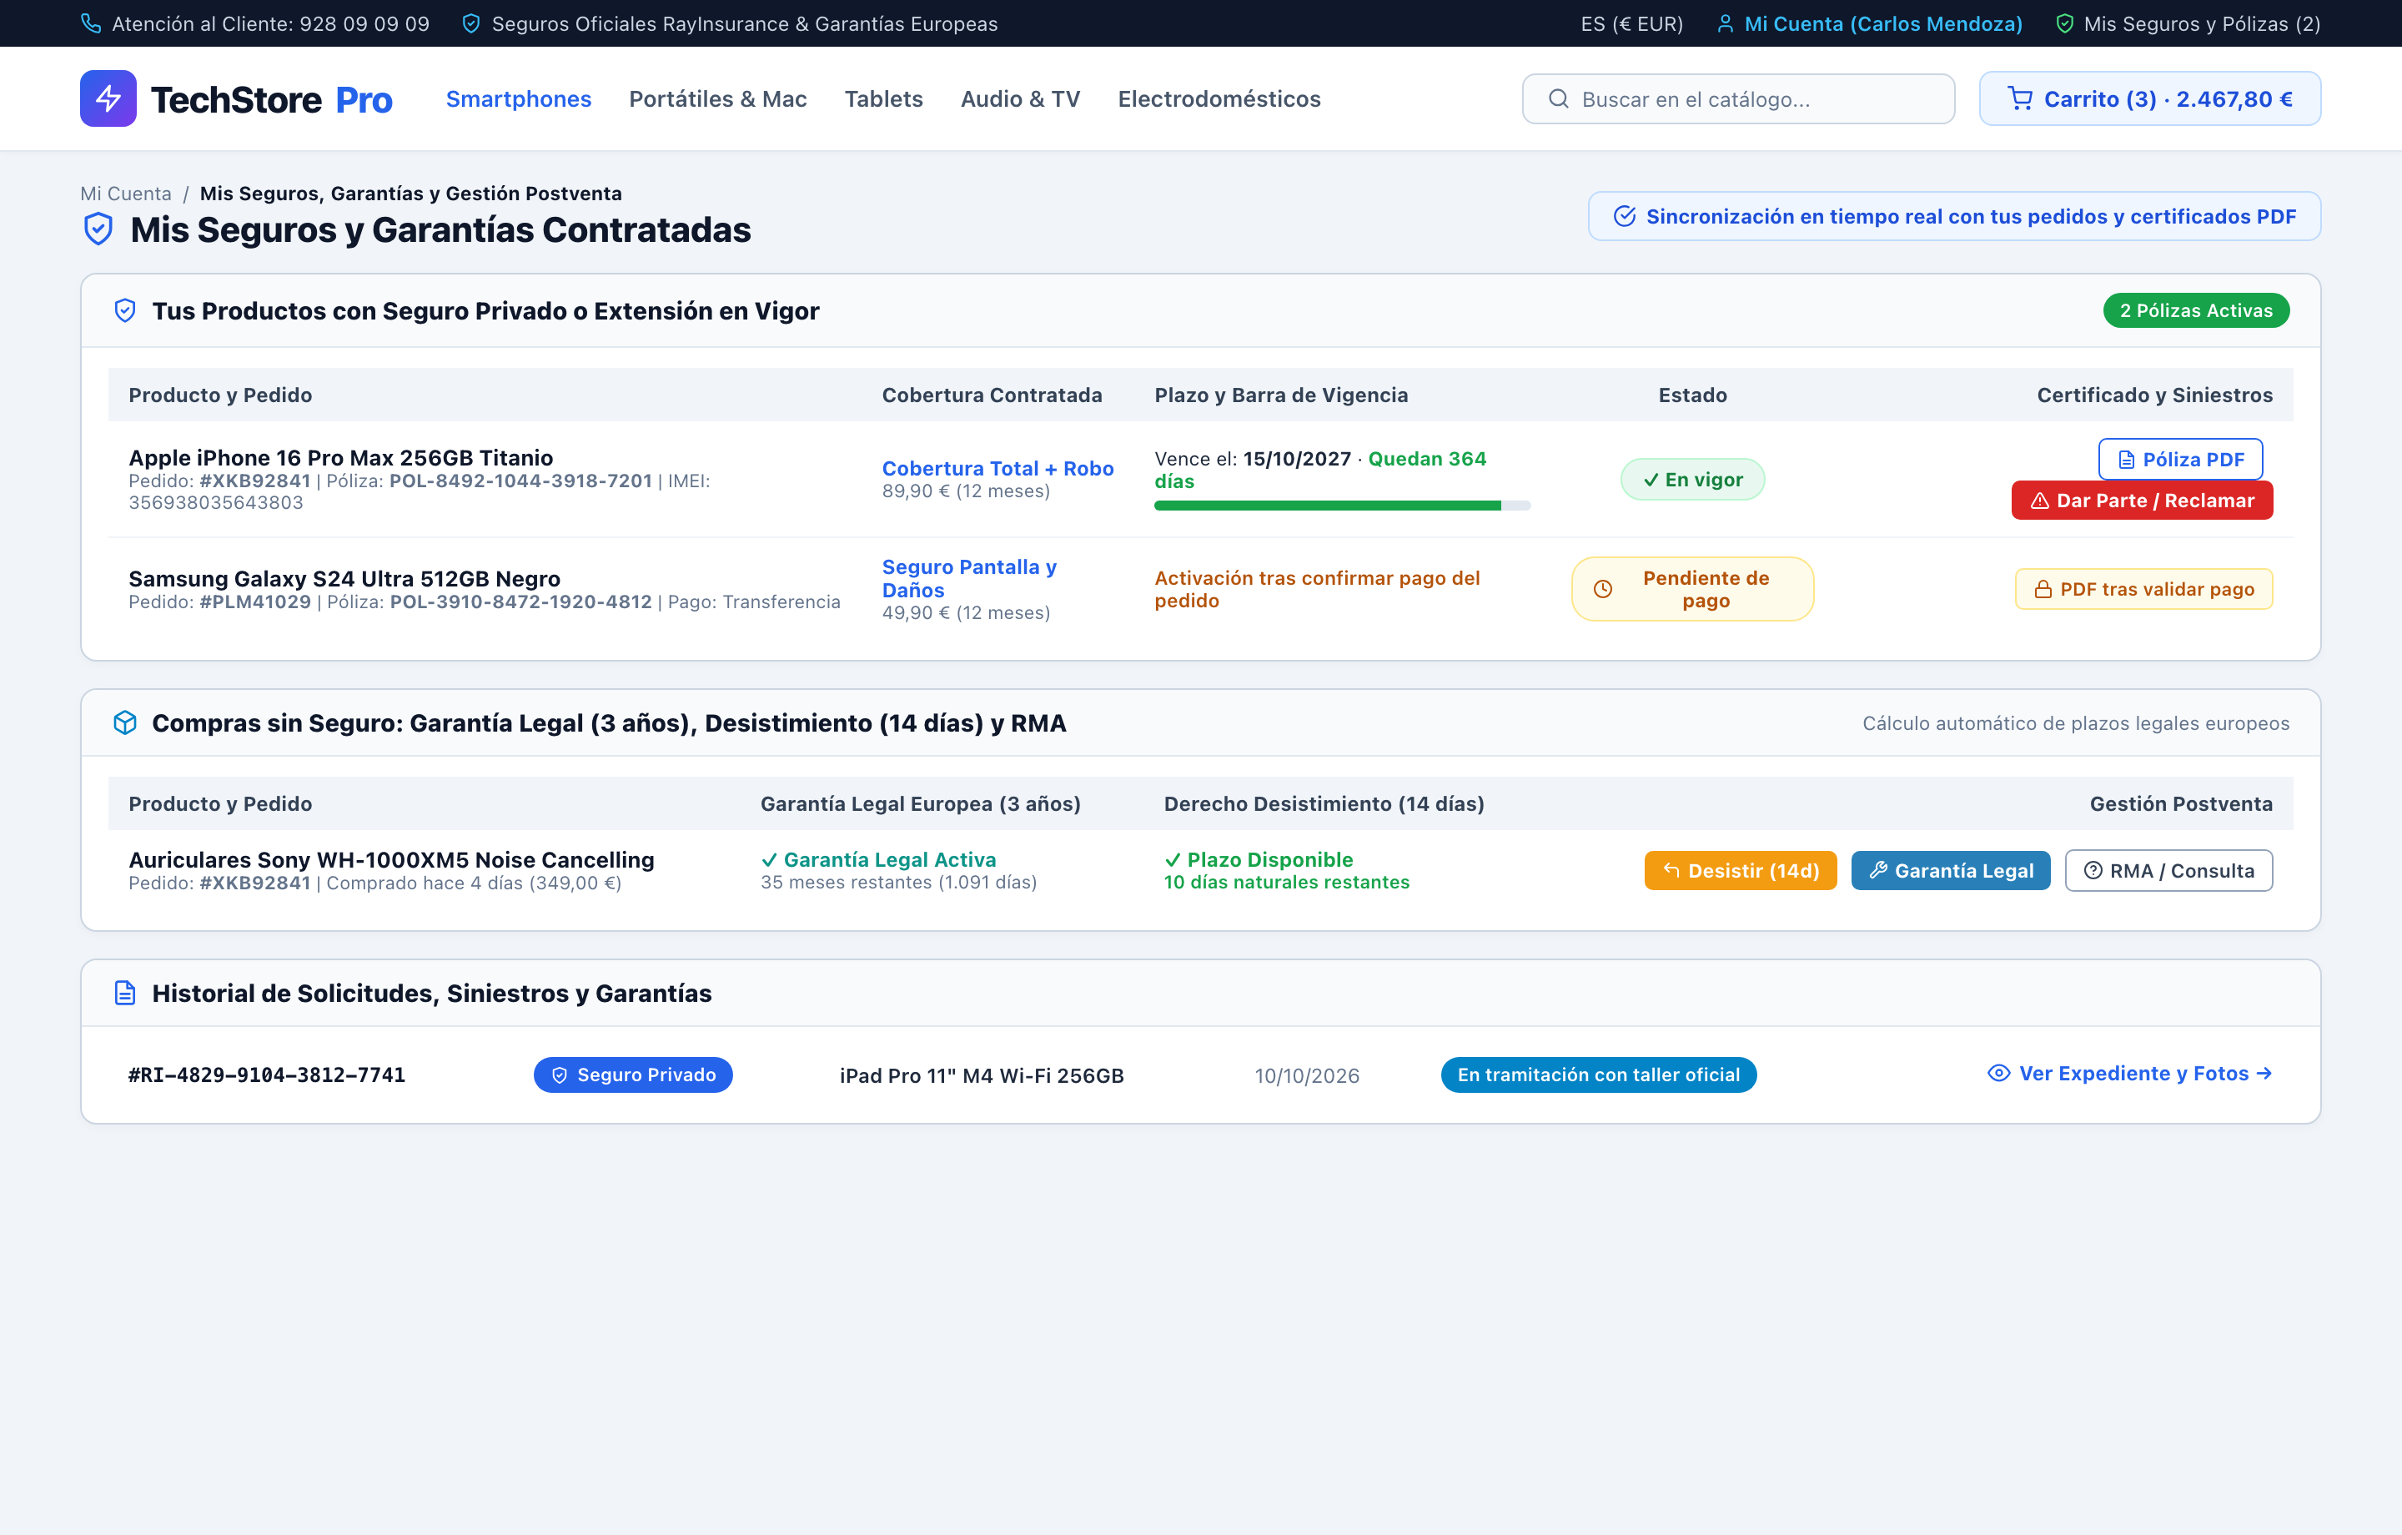Focus the Buscar en el catálogo search field

[1737, 98]
